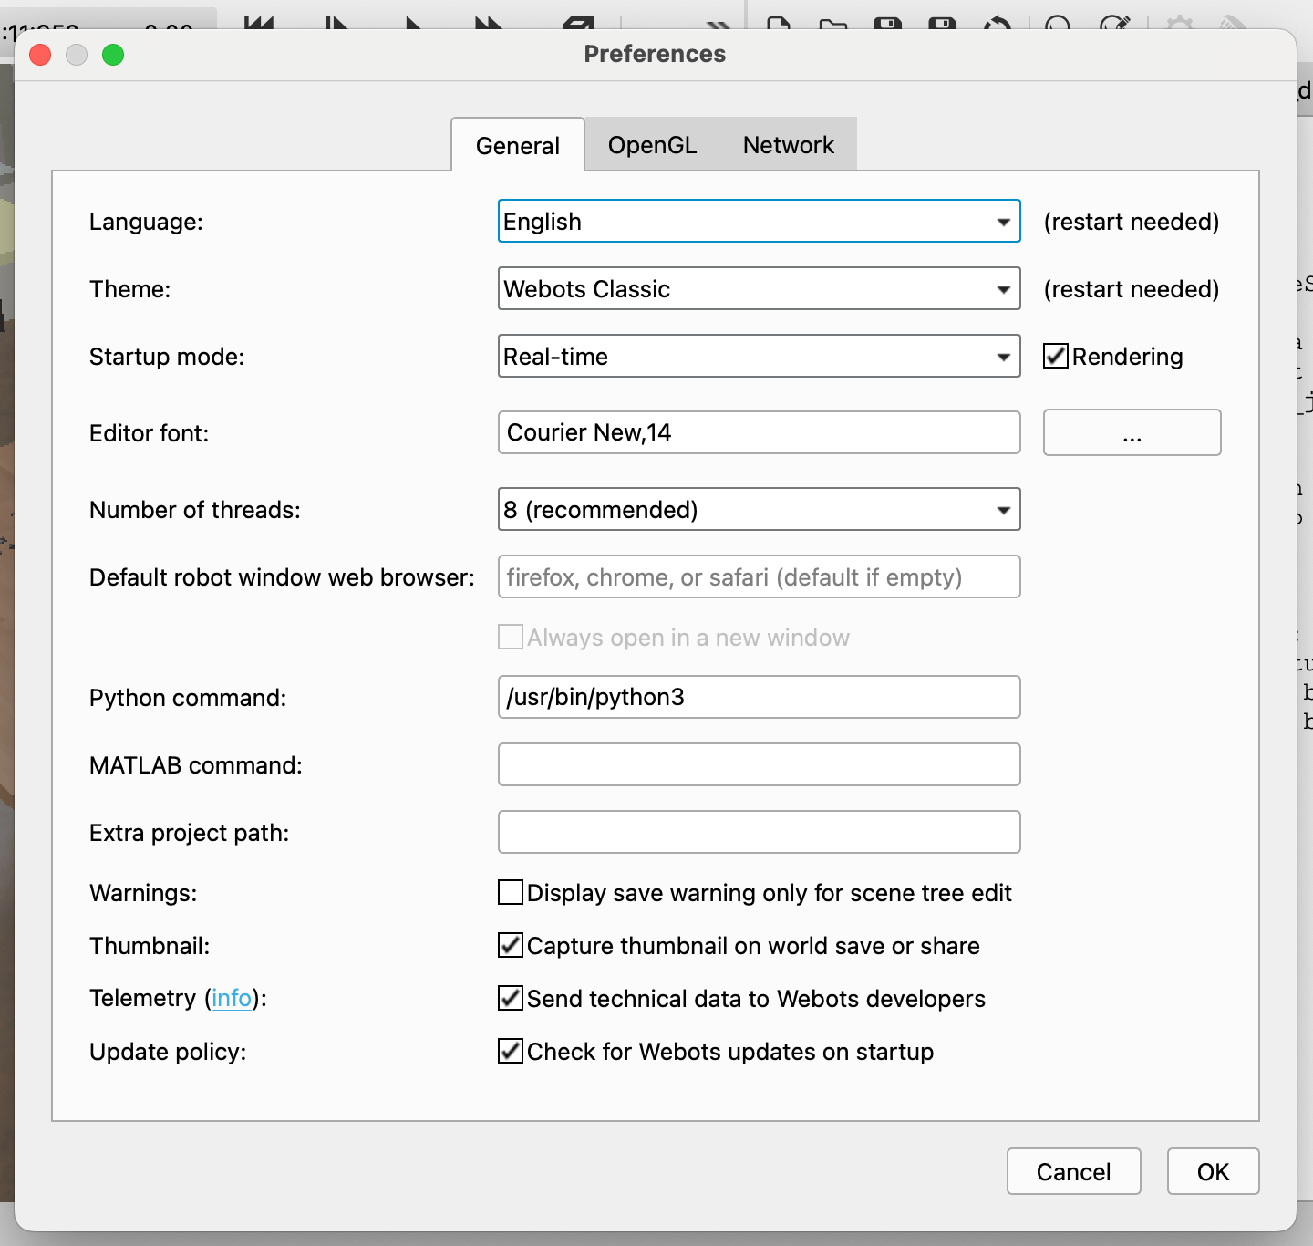Enable Display save warning only for scene tree edit

point(511,892)
